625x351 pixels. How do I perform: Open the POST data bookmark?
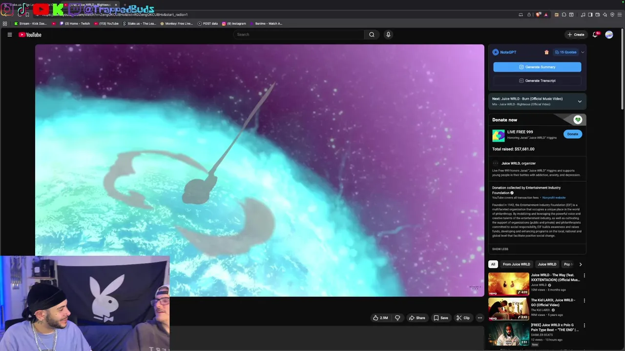point(208,23)
